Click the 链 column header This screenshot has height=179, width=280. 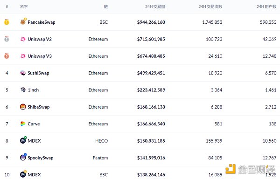click(x=106, y=7)
